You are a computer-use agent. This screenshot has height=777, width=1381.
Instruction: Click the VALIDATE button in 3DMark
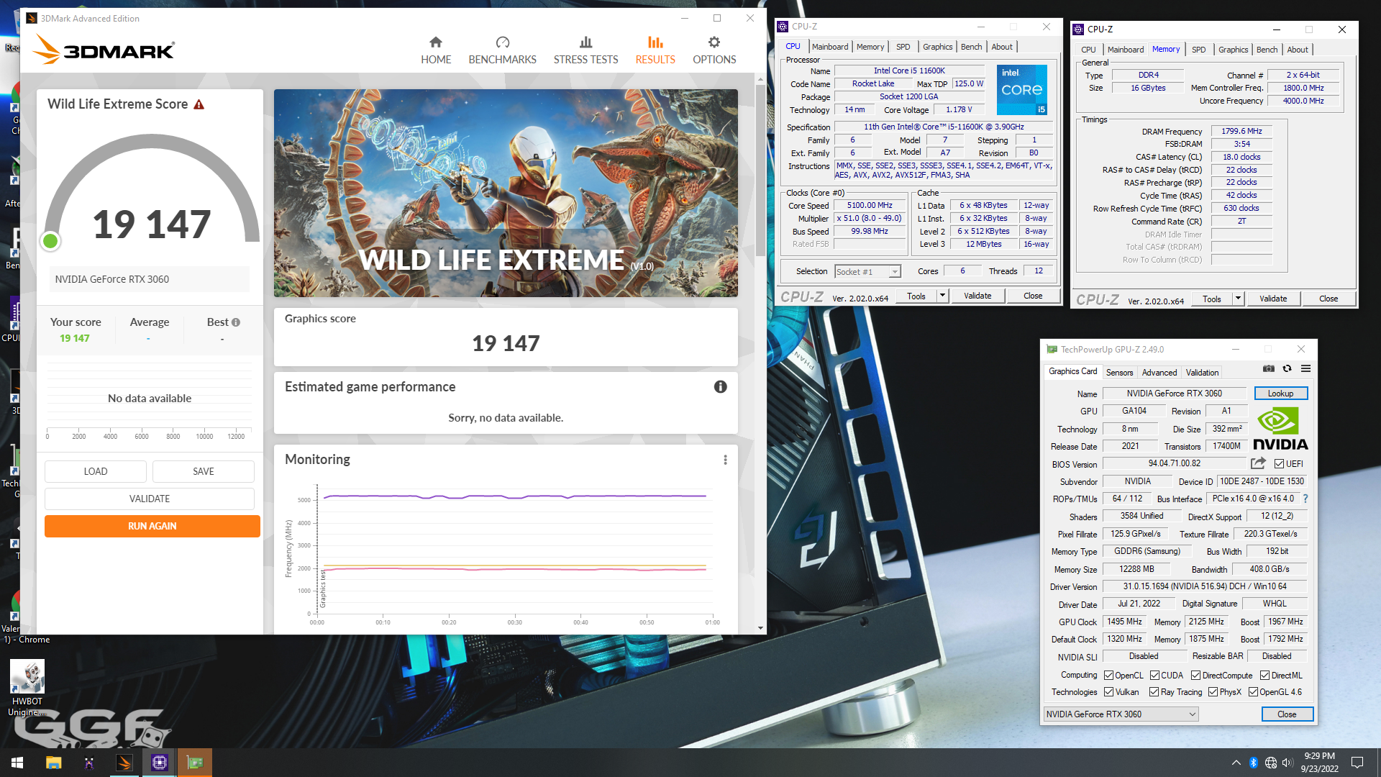point(150,499)
